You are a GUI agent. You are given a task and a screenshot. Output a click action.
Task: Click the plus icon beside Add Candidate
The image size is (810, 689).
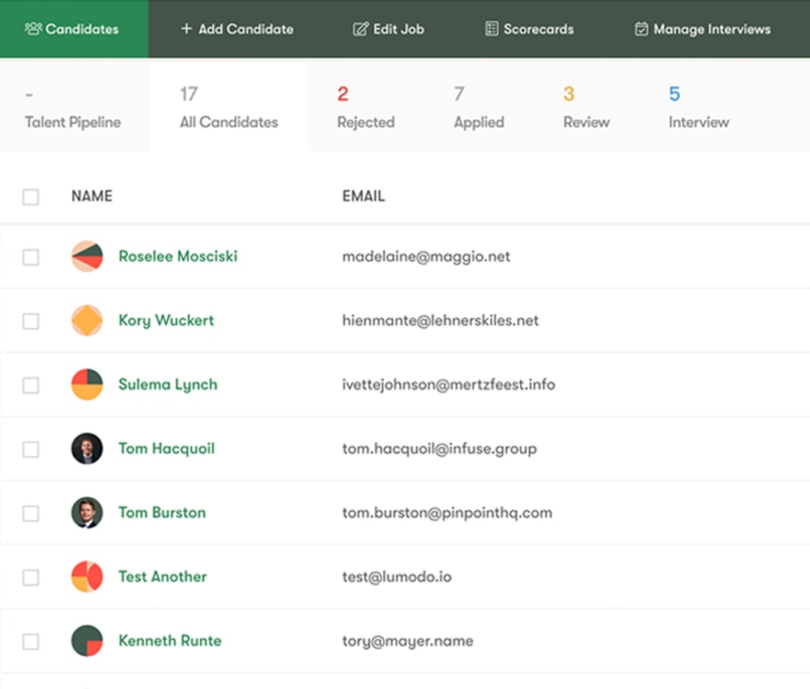[186, 29]
